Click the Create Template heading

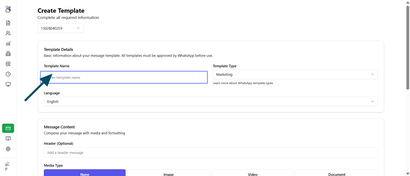(x=61, y=11)
